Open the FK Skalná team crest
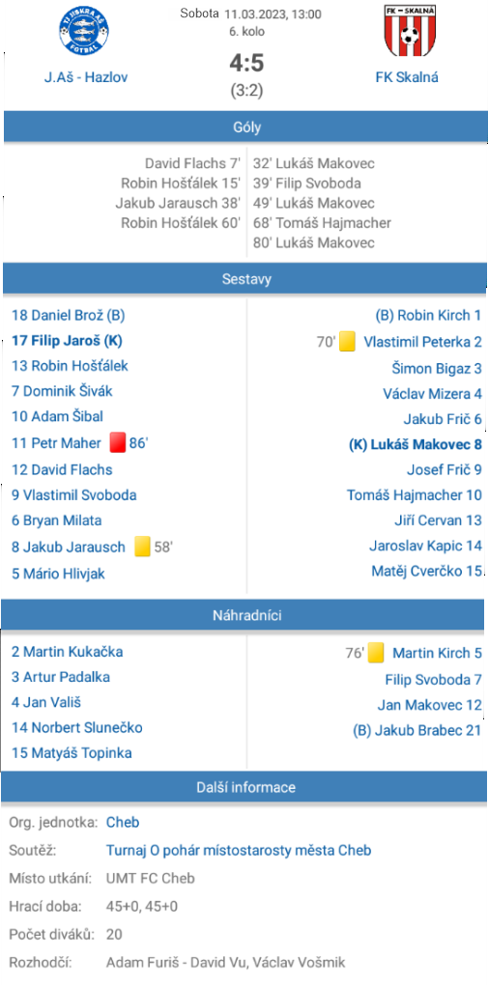Viewport: 488px width, 985px height. coord(410,31)
